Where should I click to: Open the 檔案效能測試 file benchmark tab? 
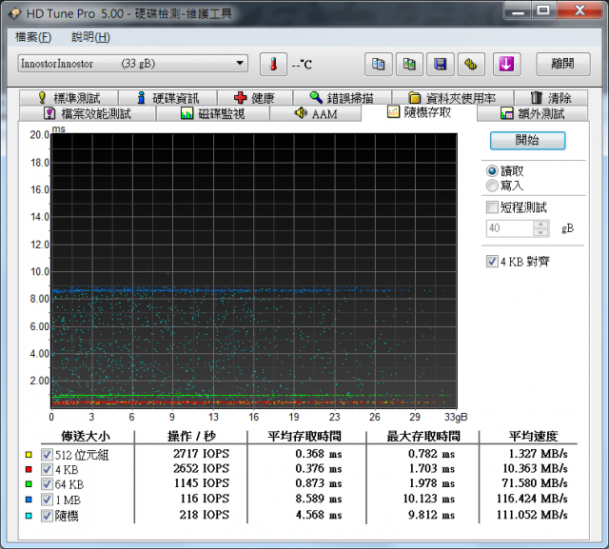tap(88, 114)
